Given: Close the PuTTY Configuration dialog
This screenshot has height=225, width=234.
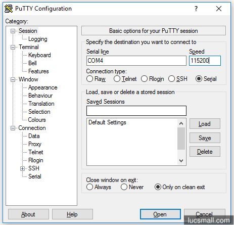Looking at the screenshot, I should (219, 9).
